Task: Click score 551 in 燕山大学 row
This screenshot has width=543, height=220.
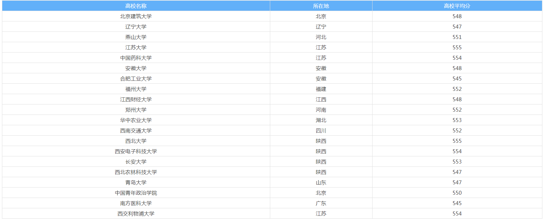Action: click(457, 37)
